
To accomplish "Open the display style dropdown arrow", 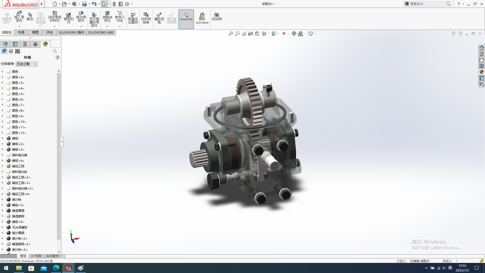I will point(279,34).
